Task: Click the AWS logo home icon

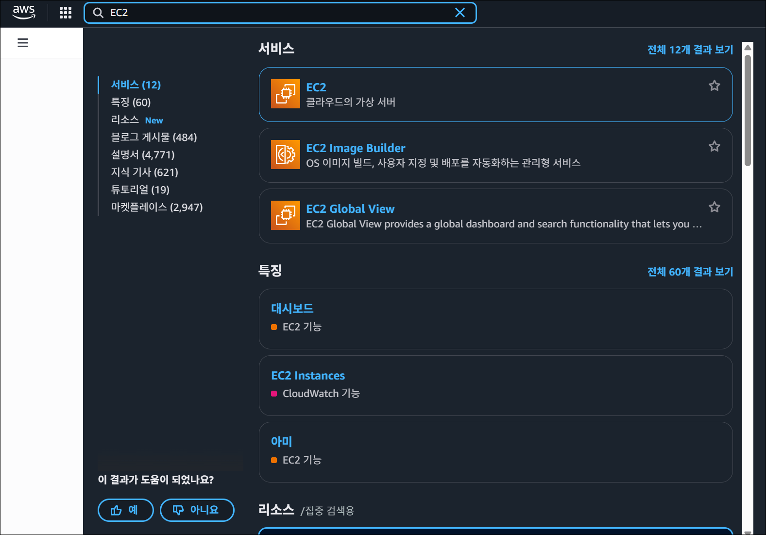Action: point(24,13)
